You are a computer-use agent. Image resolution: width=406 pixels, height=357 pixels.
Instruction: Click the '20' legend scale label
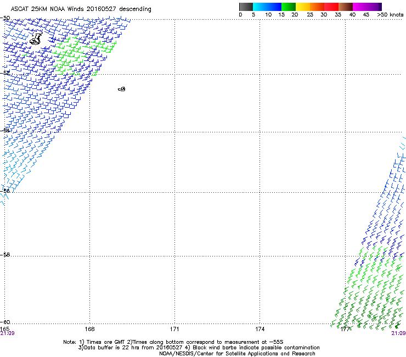[x=295, y=15]
